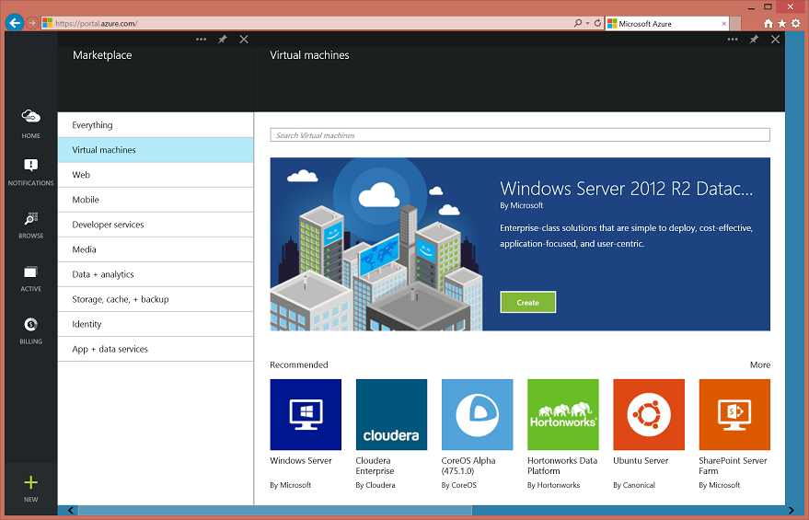Open the Windows Server tile

(x=306, y=415)
